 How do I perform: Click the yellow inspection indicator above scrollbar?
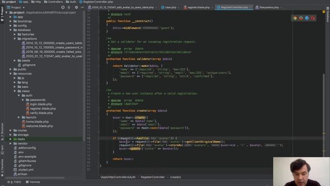(x=324, y=12)
